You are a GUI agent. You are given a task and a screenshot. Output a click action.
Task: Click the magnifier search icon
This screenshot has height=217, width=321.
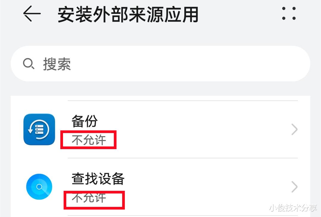[29, 64]
